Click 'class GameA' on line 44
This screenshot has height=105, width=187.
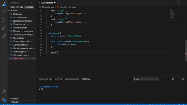click(x=53, y=33)
